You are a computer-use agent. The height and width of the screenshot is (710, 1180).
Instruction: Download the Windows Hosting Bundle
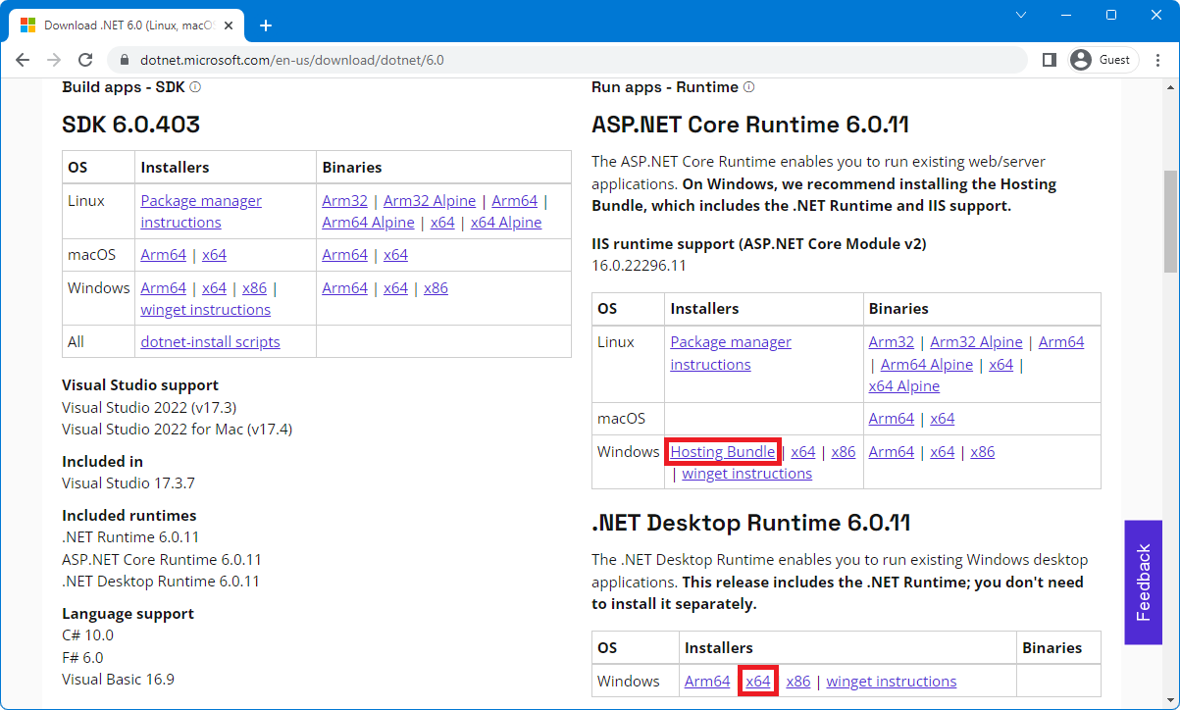(722, 451)
